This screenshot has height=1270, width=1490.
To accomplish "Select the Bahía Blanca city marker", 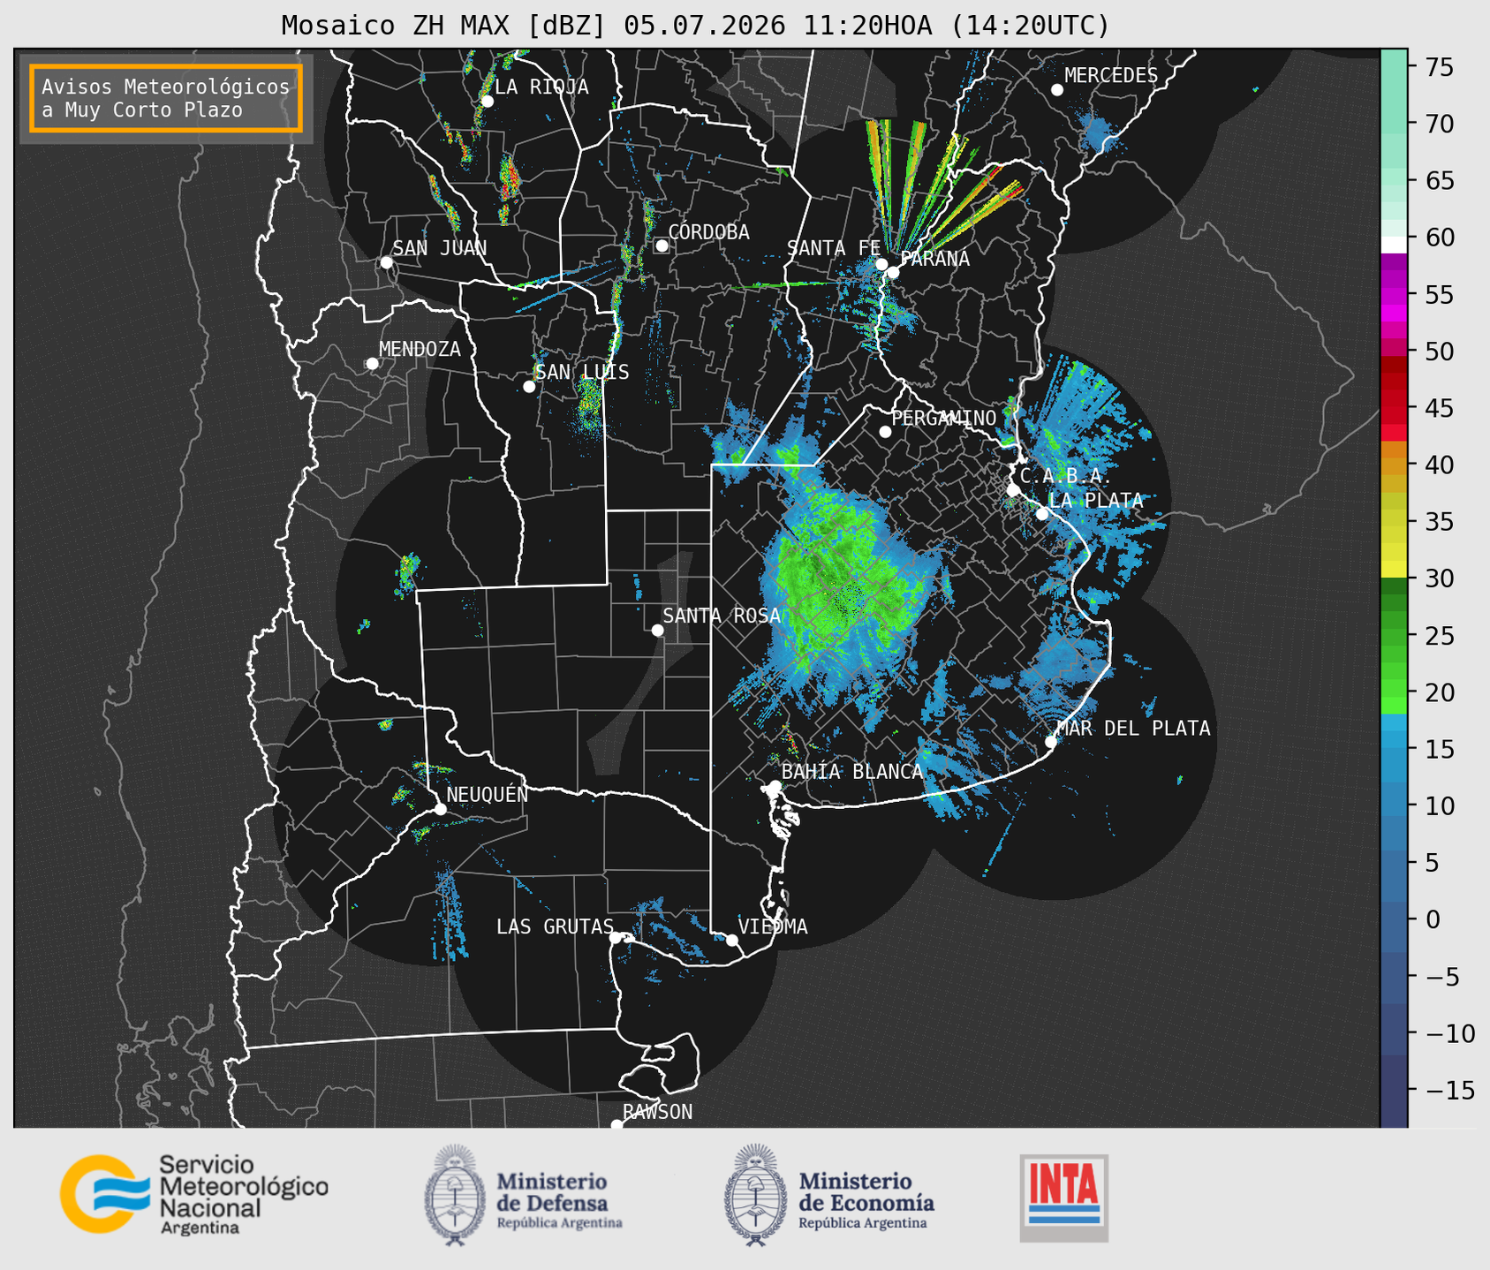I will [x=775, y=786].
